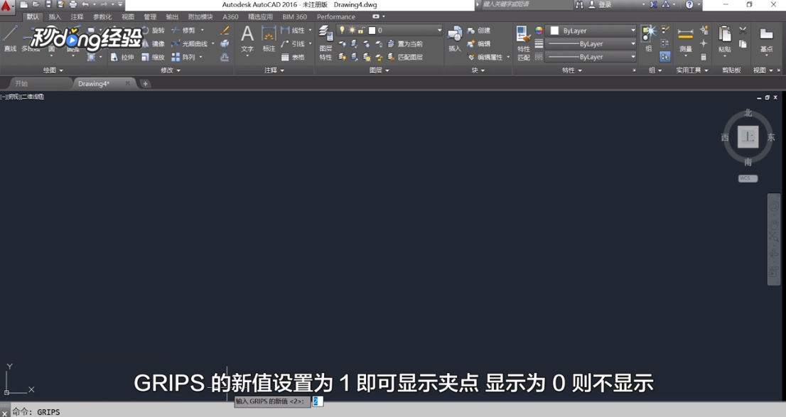The width and height of the screenshot is (786, 417).
Task: Click Set Current (置为当前) layer button
Action: point(405,43)
